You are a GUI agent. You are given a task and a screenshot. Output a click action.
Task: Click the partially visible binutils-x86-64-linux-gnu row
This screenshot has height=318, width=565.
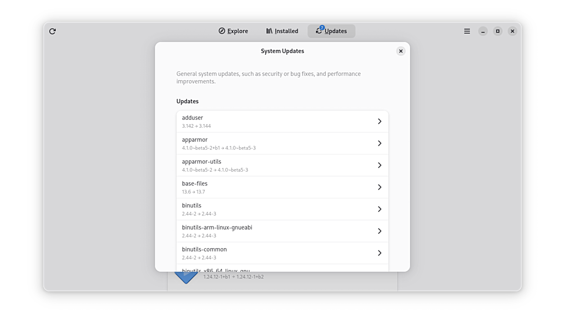coord(272,269)
